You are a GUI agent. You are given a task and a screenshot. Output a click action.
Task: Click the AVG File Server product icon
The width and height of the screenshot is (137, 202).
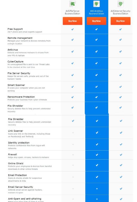coord(73,4)
